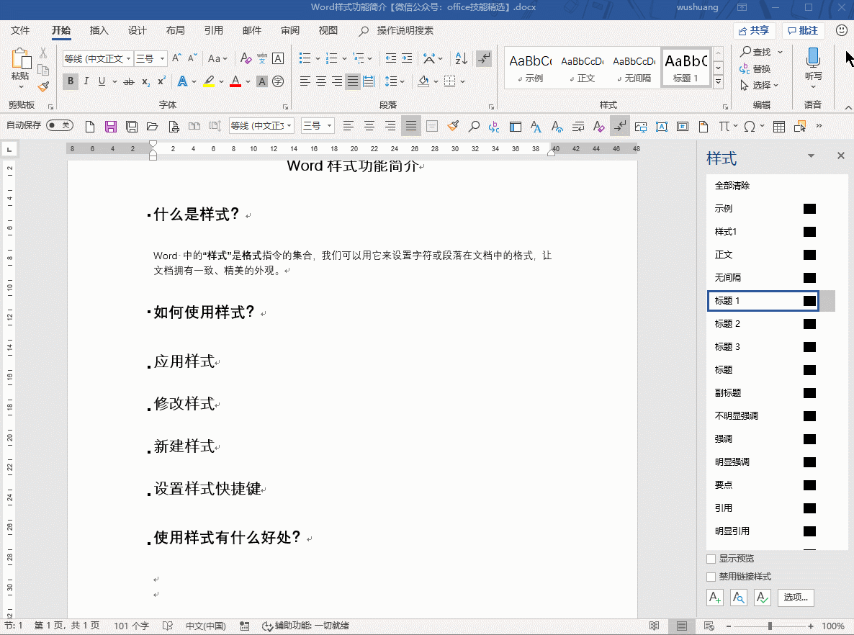Click the yellow text highlight color button
854x635 pixels.
click(209, 81)
